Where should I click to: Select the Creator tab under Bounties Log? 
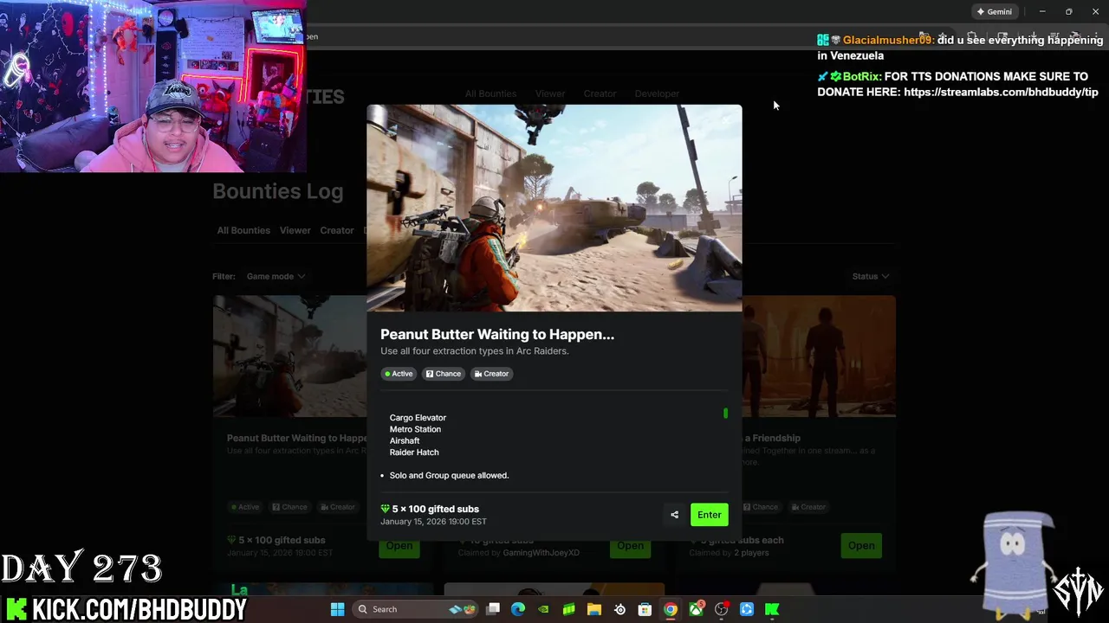pos(337,230)
